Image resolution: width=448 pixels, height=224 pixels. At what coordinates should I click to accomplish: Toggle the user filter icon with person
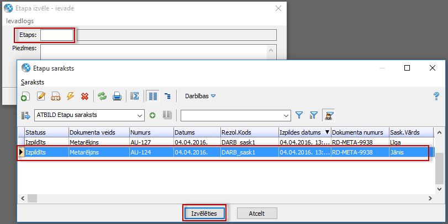329,115
